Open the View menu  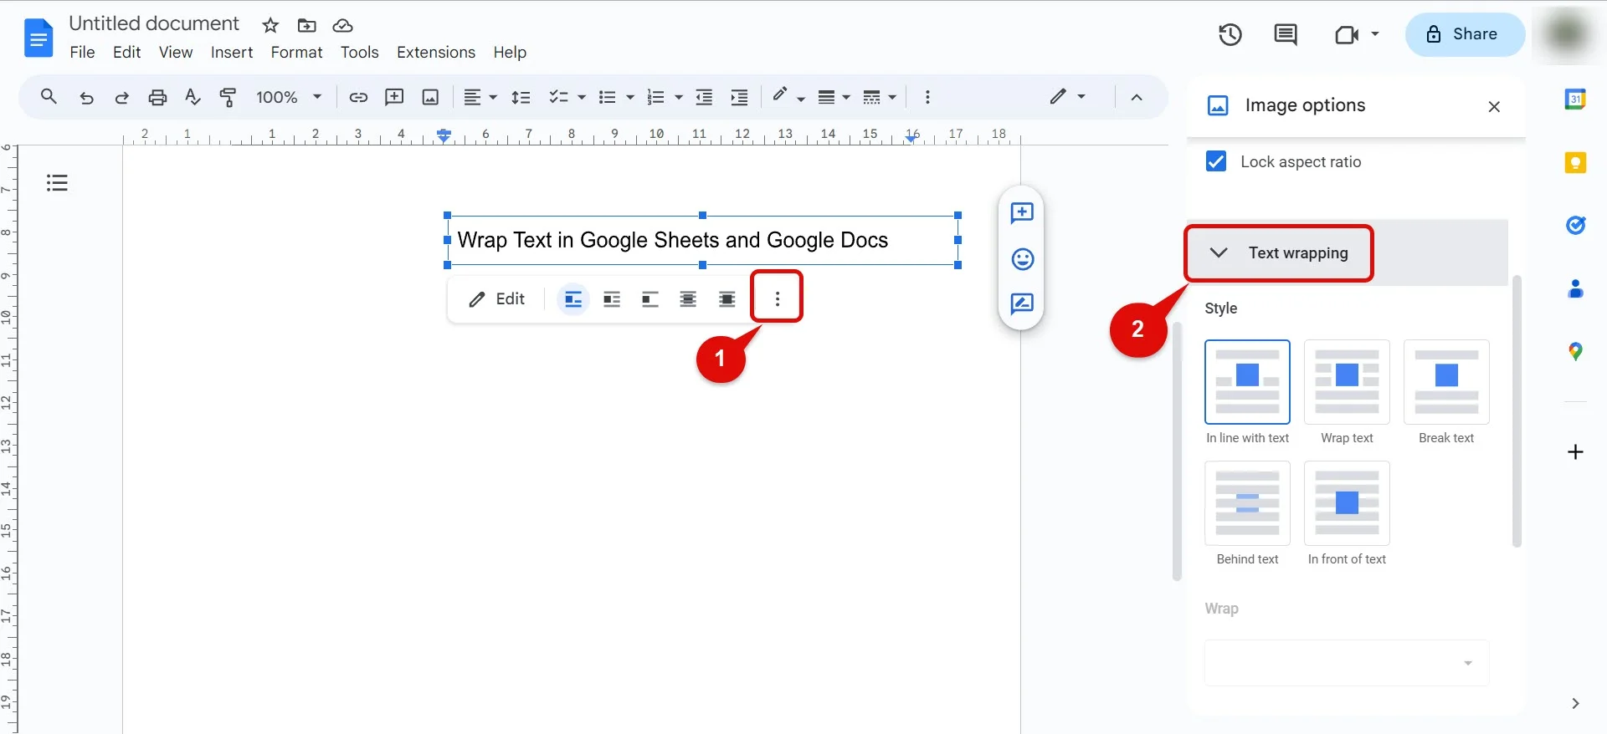coord(176,52)
